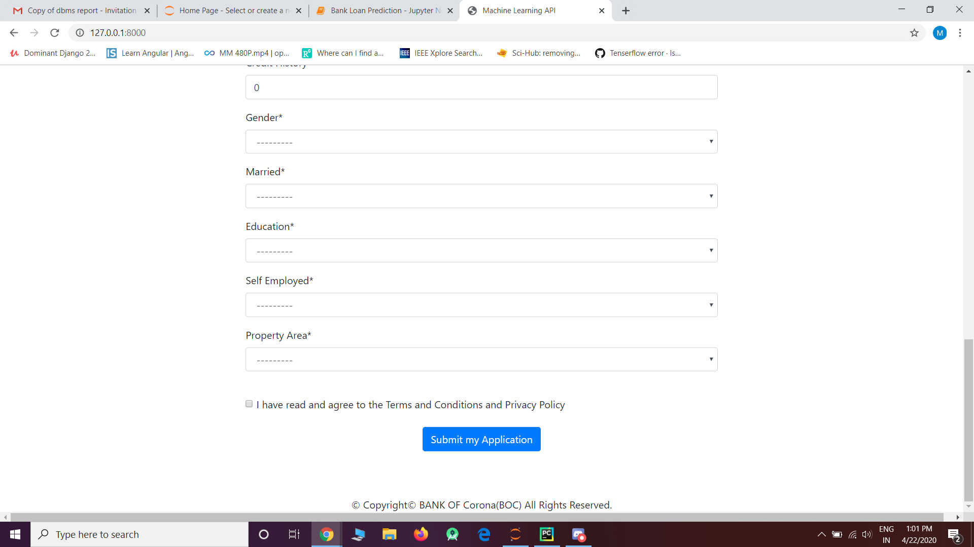The width and height of the screenshot is (974, 547).
Task: Go back to previous page
Action: (14, 33)
